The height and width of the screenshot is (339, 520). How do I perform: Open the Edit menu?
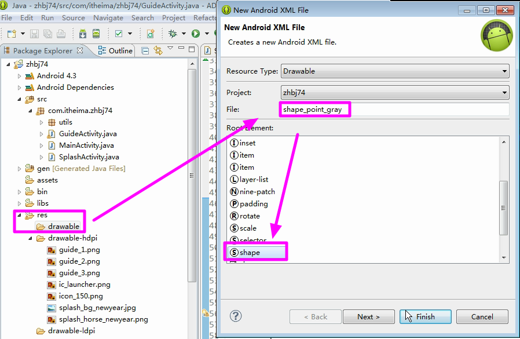(x=27, y=18)
